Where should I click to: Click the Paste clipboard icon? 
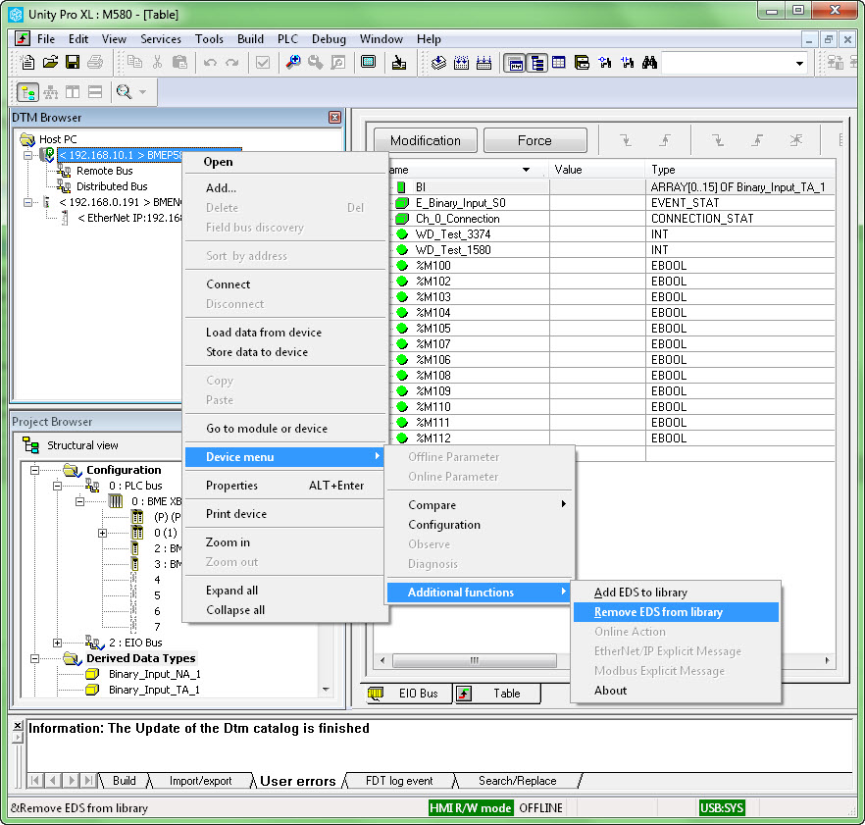tap(179, 63)
